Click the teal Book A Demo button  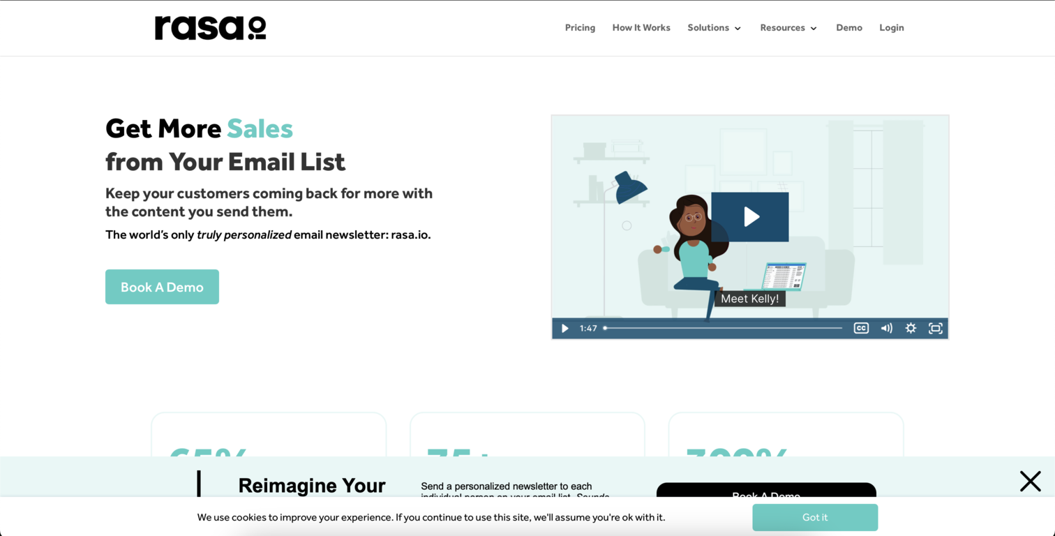[162, 287]
